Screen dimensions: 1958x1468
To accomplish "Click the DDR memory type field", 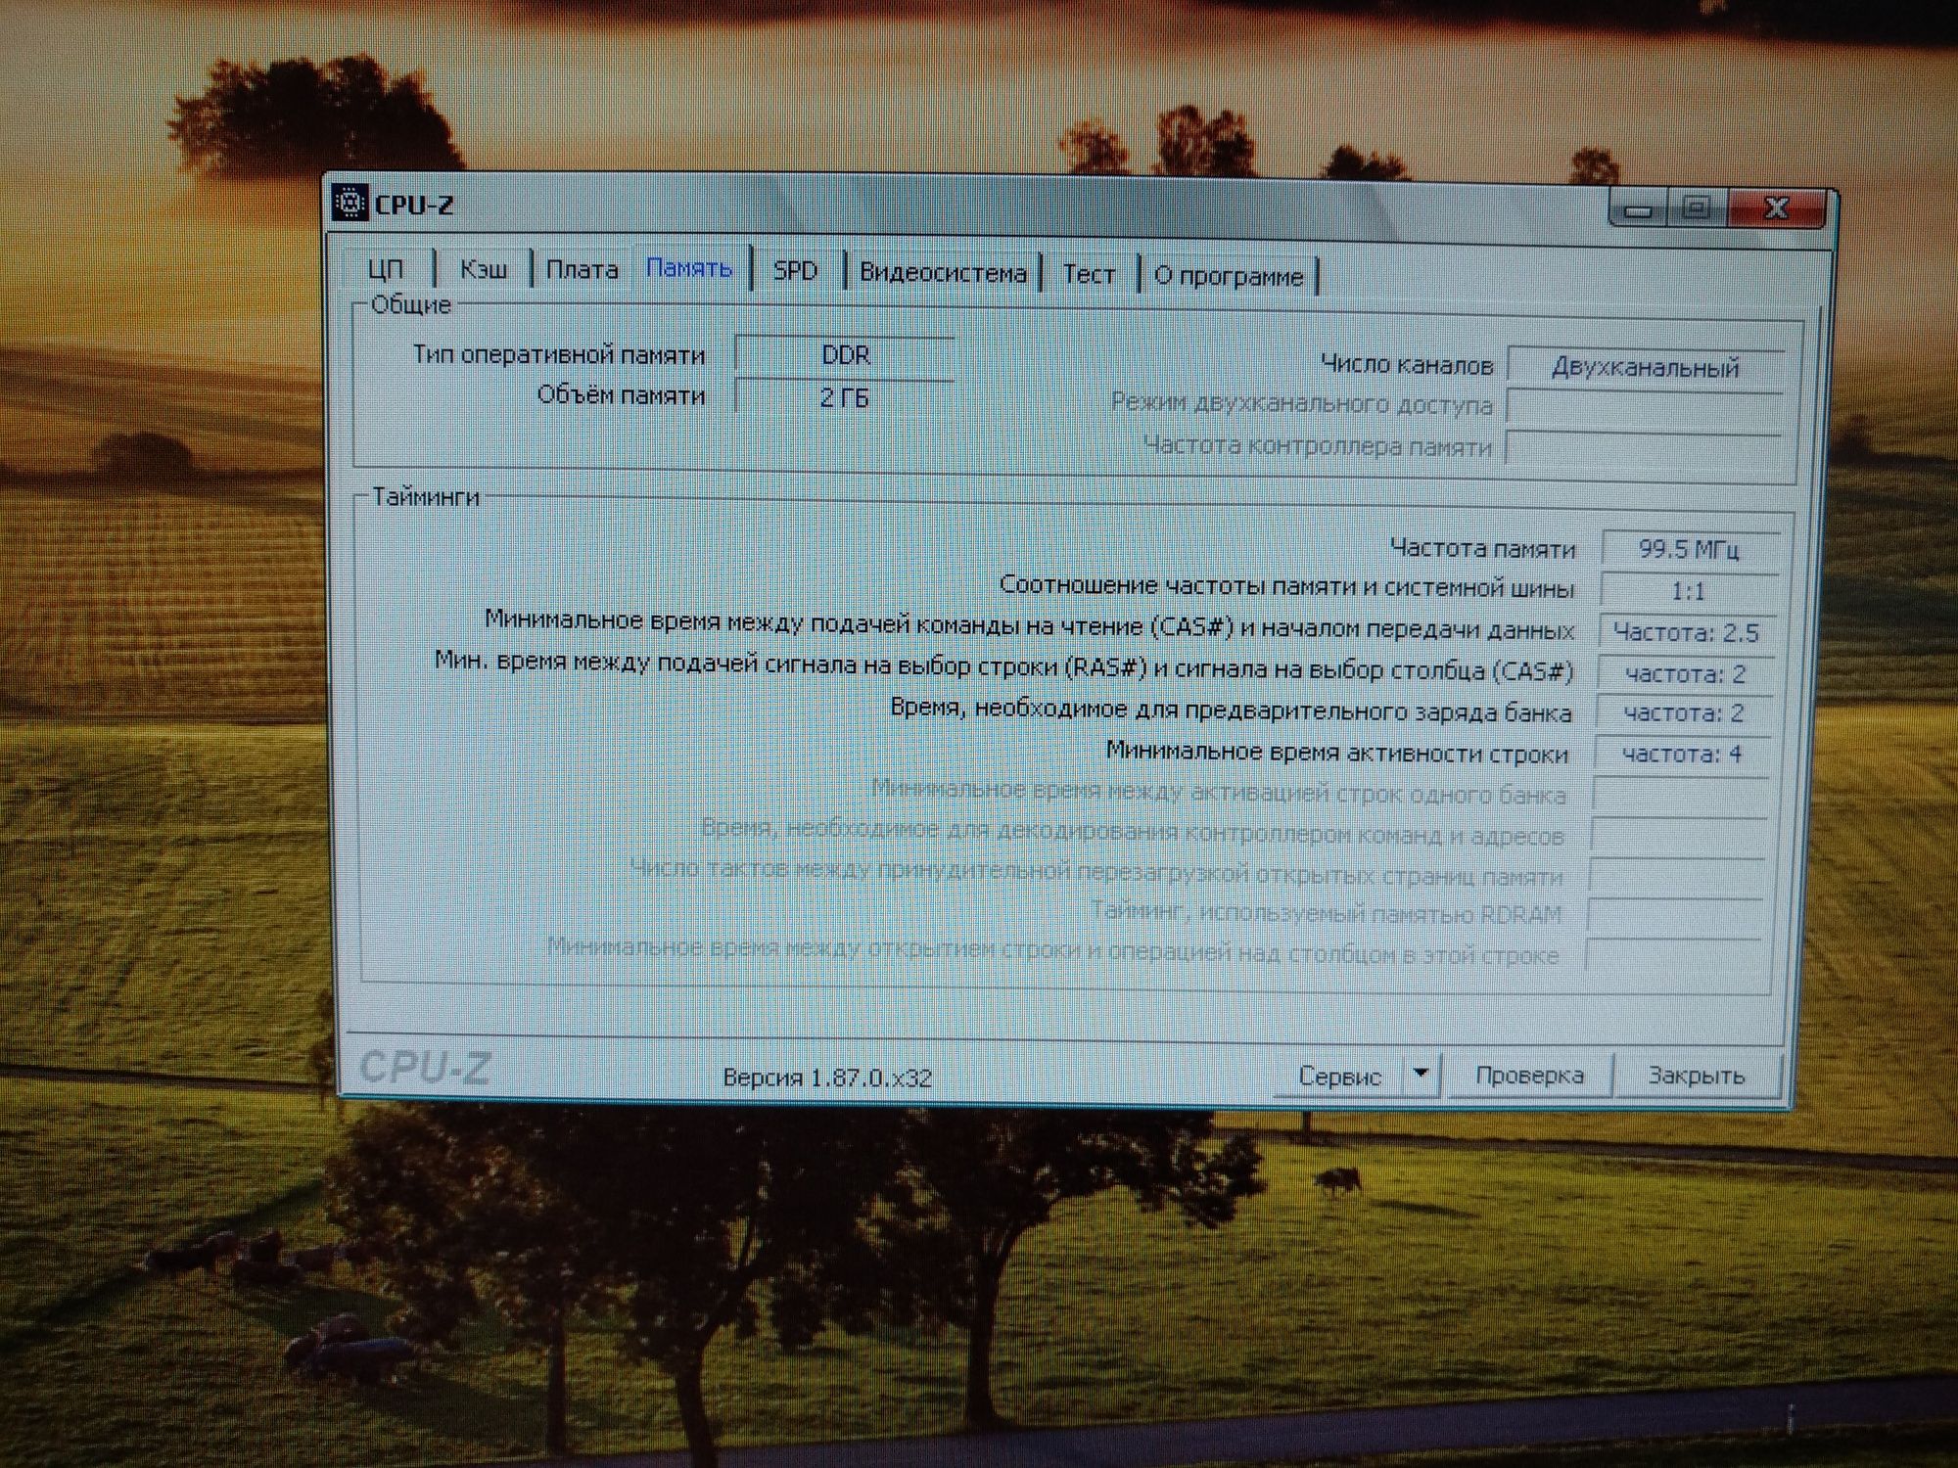I will tap(845, 355).
